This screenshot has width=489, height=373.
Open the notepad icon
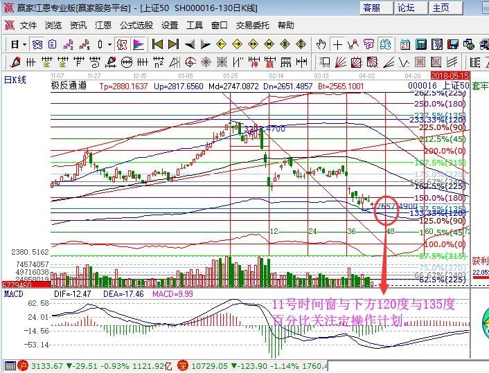coord(436,44)
